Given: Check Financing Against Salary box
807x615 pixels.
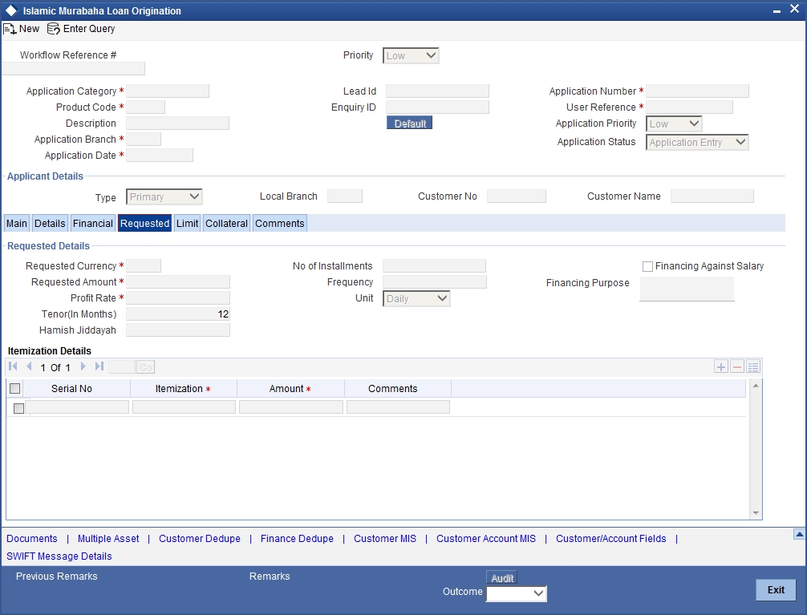Looking at the screenshot, I should (x=647, y=266).
